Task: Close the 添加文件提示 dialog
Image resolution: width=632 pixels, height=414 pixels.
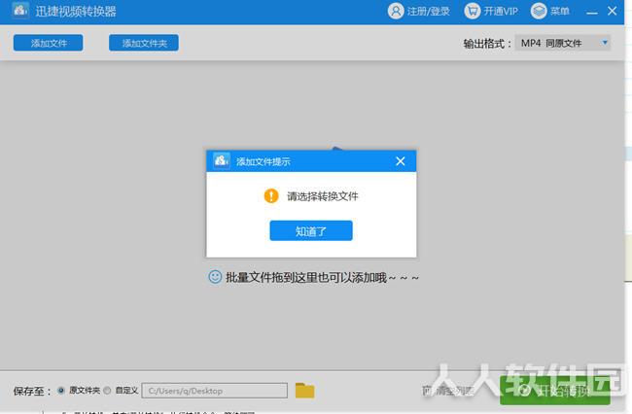Action: (x=401, y=161)
